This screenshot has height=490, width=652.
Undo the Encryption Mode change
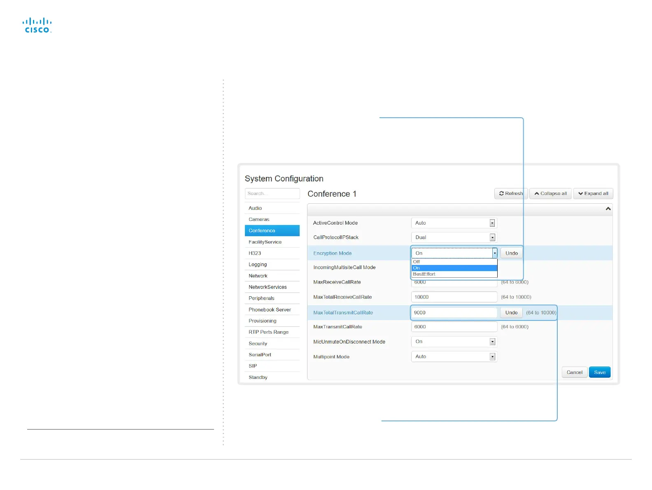[x=512, y=253]
